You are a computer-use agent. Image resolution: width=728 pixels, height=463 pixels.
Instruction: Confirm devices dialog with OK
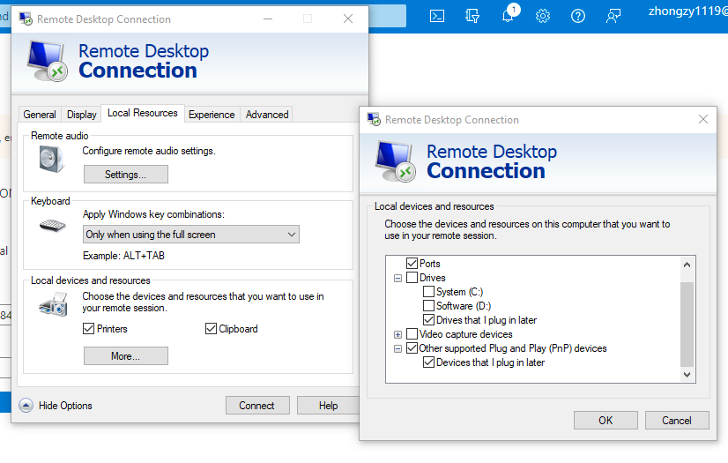[x=605, y=421]
